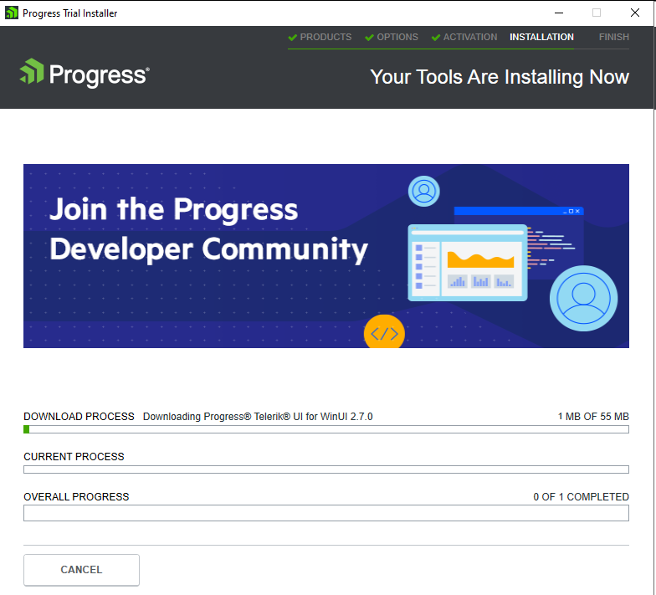Click the overall progress bar
Viewport: 656px width, 595px height.
point(326,513)
